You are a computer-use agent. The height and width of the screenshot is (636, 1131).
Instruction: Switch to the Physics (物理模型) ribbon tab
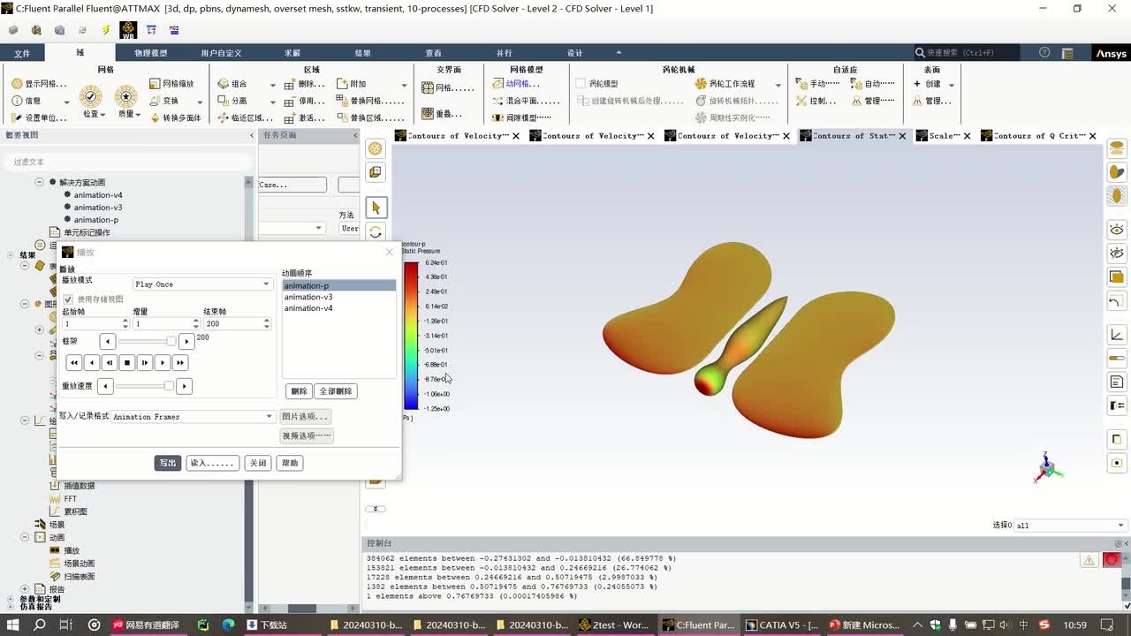tap(150, 53)
